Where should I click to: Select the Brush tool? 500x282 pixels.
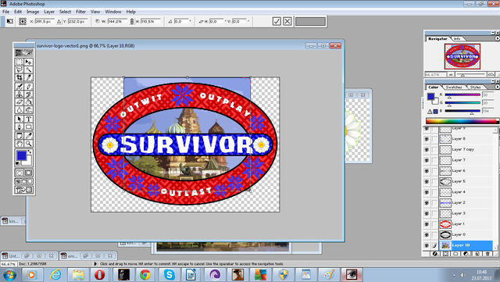coord(28,86)
